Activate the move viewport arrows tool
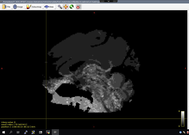 tap(66, 7)
